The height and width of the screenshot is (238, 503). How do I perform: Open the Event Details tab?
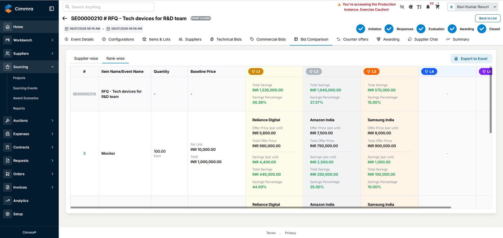(79, 39)
